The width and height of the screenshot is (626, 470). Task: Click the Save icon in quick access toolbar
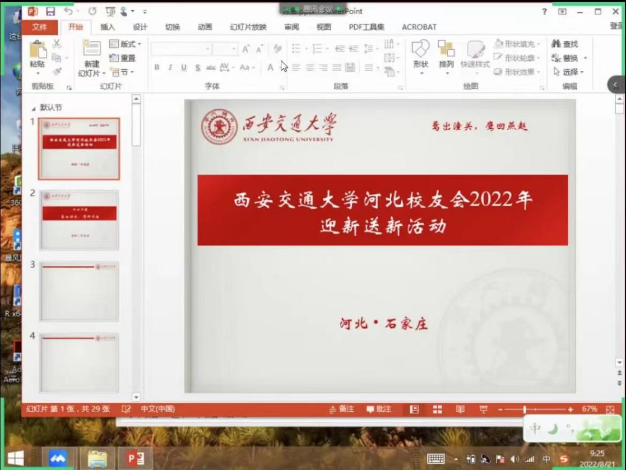50,11
